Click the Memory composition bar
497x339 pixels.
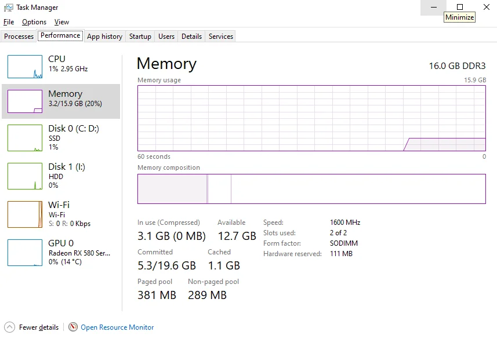coord(311,189)
